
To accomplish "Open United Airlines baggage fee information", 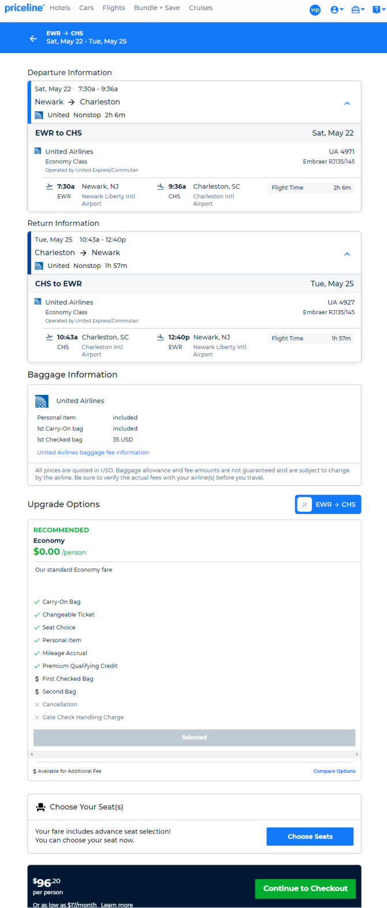I will (93, 453).
